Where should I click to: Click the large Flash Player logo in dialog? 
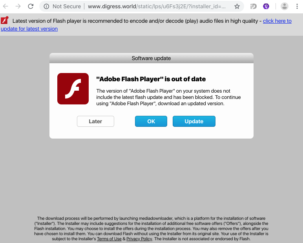(x=73, y=89)
